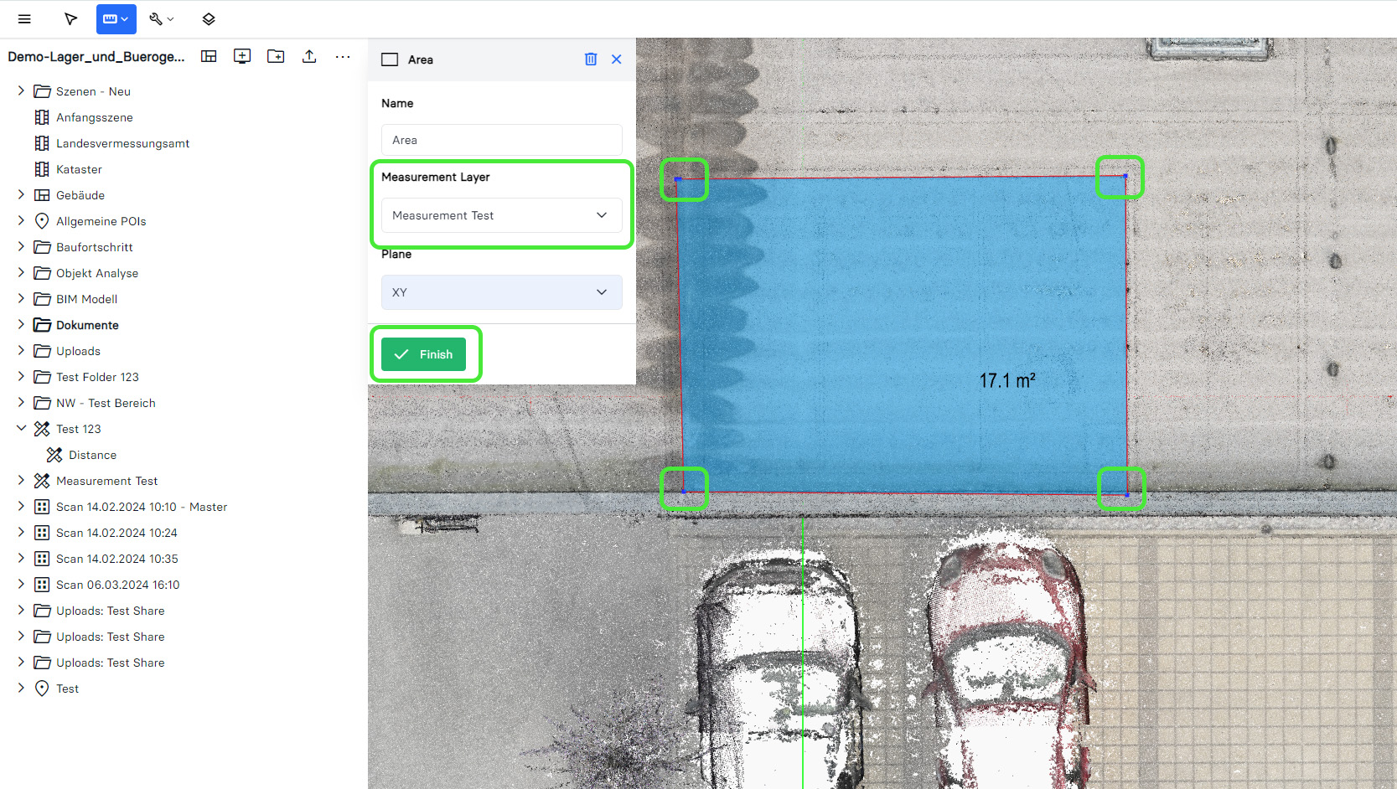This screenshot has width=1397, height=789.
Task: Open the Measurement Layer dropdown
Action: click(x=501, y=215)
